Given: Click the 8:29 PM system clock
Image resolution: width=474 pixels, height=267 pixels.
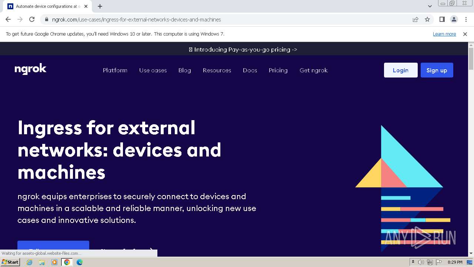Looking at the screenshot, I should click(x=455, y=262).
